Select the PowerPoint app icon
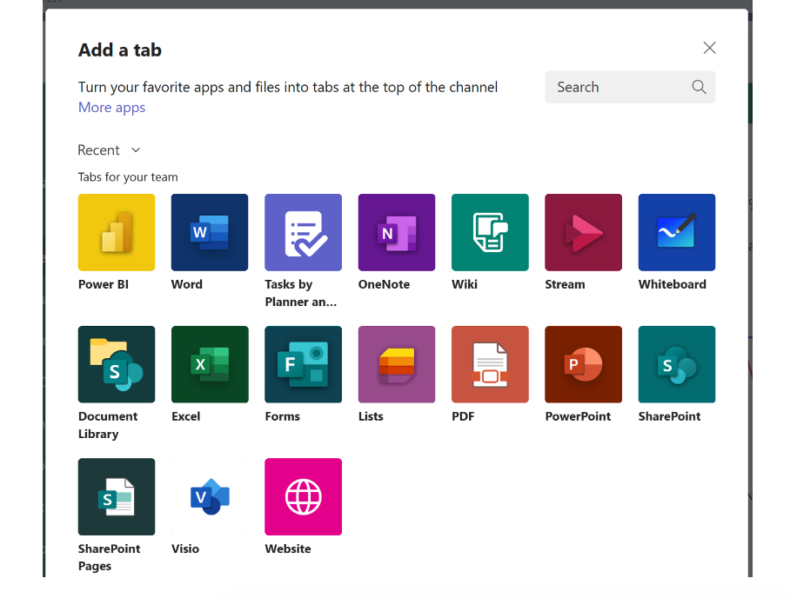The image size is (790, 598). tap(584, 364)
